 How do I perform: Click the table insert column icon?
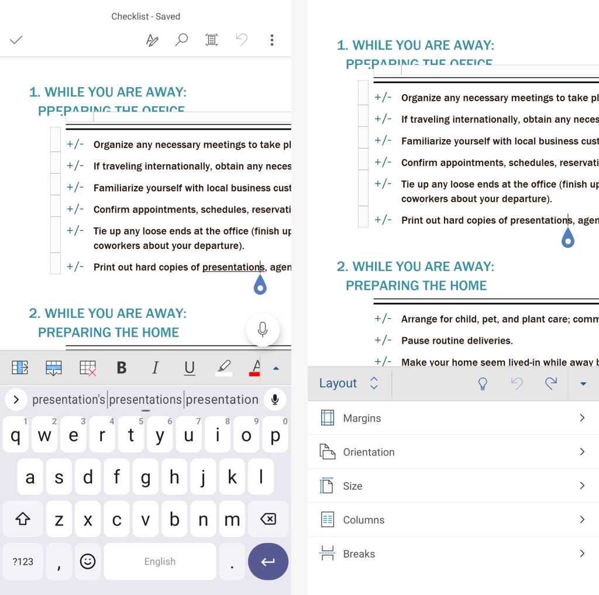tap(20, 368)
